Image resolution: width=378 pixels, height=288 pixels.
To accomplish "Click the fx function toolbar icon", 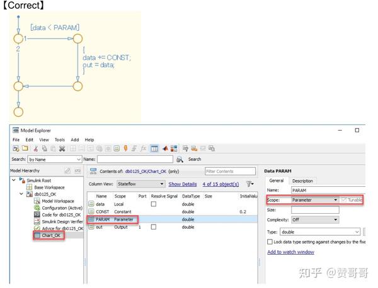I will coord(143,148).
